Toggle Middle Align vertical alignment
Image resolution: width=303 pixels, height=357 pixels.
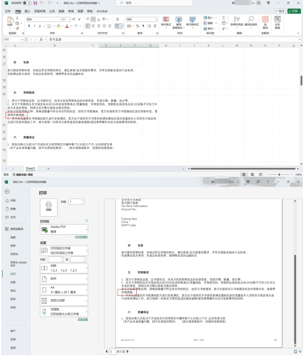coord(93,19)
